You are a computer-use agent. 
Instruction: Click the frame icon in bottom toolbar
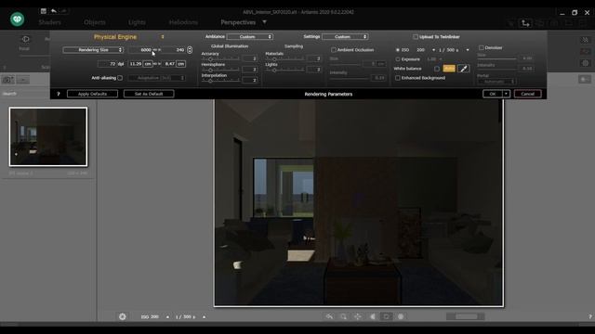point(387,316)
